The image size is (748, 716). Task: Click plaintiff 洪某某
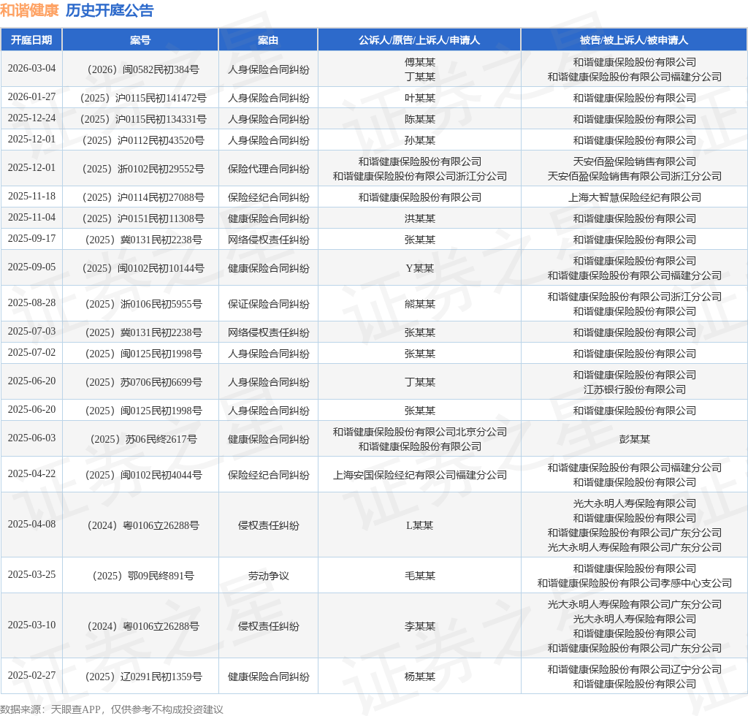point(419,218)
